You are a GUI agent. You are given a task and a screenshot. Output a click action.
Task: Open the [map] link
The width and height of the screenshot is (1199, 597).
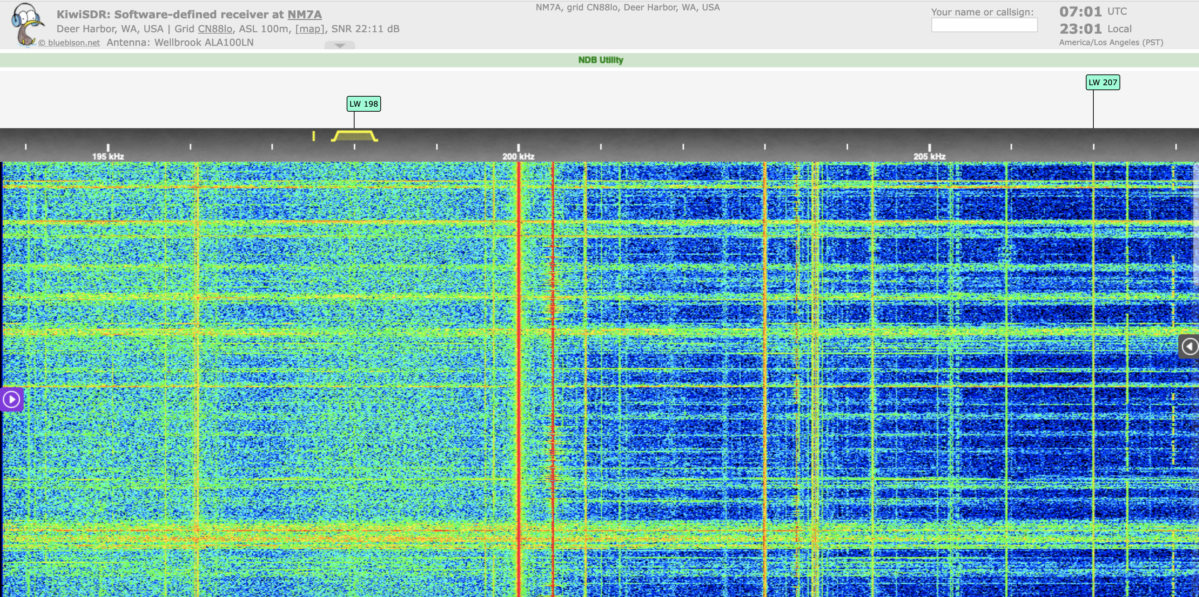tap(309, 29)
